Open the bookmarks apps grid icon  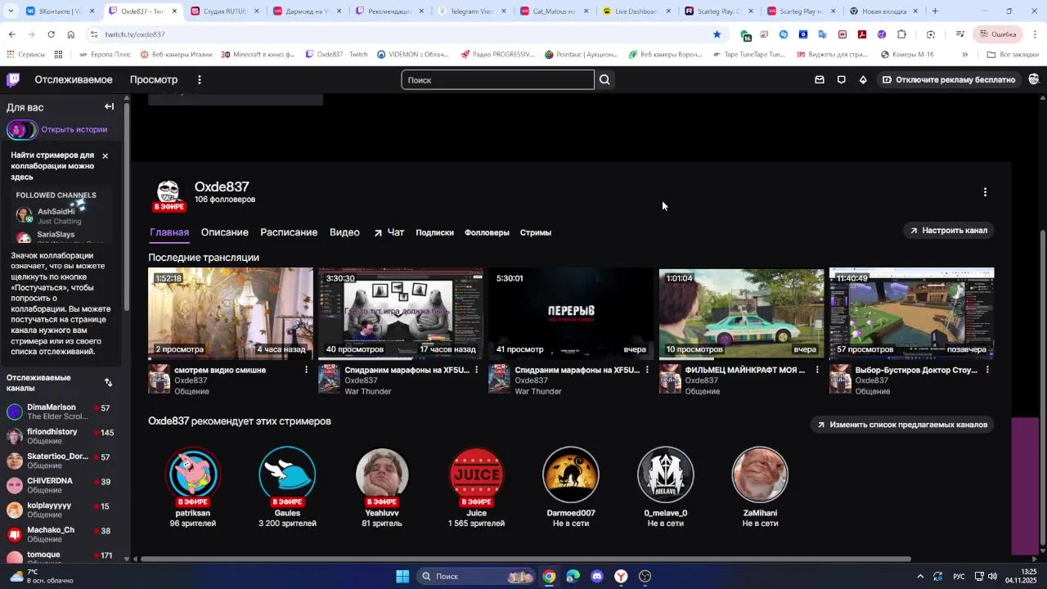[x=58, y=55]
